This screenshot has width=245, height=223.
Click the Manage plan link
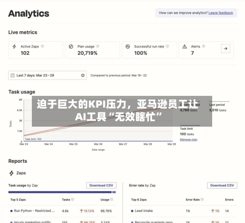[189, 139]
